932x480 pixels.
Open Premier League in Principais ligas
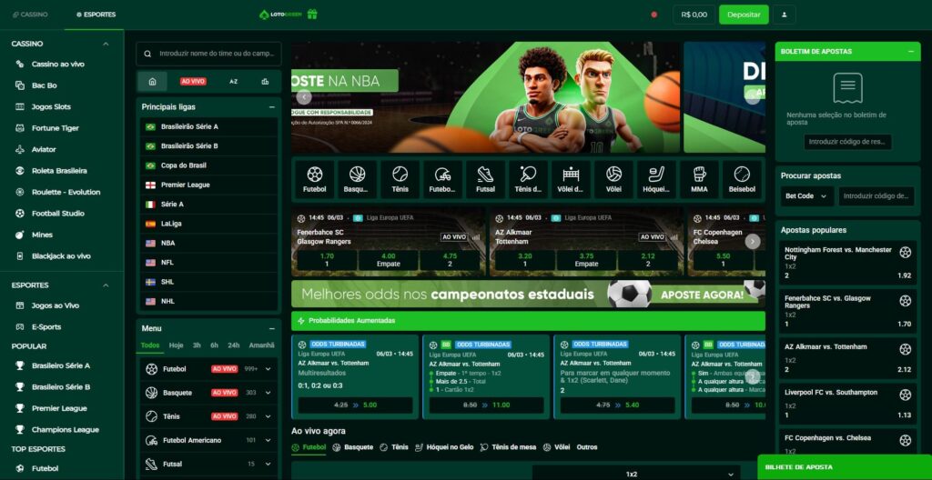[208, 185]
